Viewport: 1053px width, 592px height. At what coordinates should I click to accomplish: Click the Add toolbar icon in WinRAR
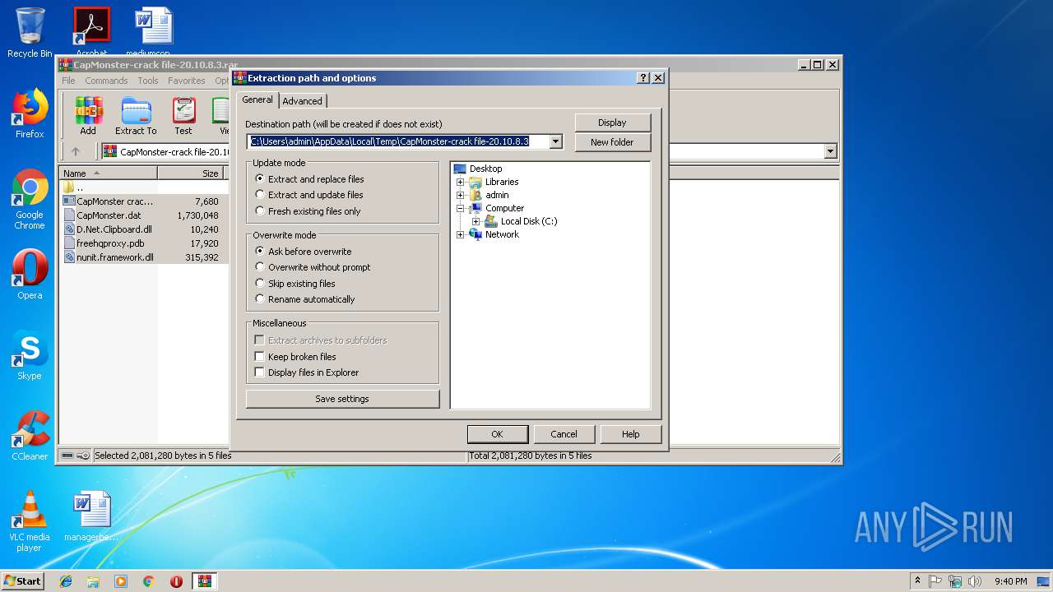click(88, 116)
